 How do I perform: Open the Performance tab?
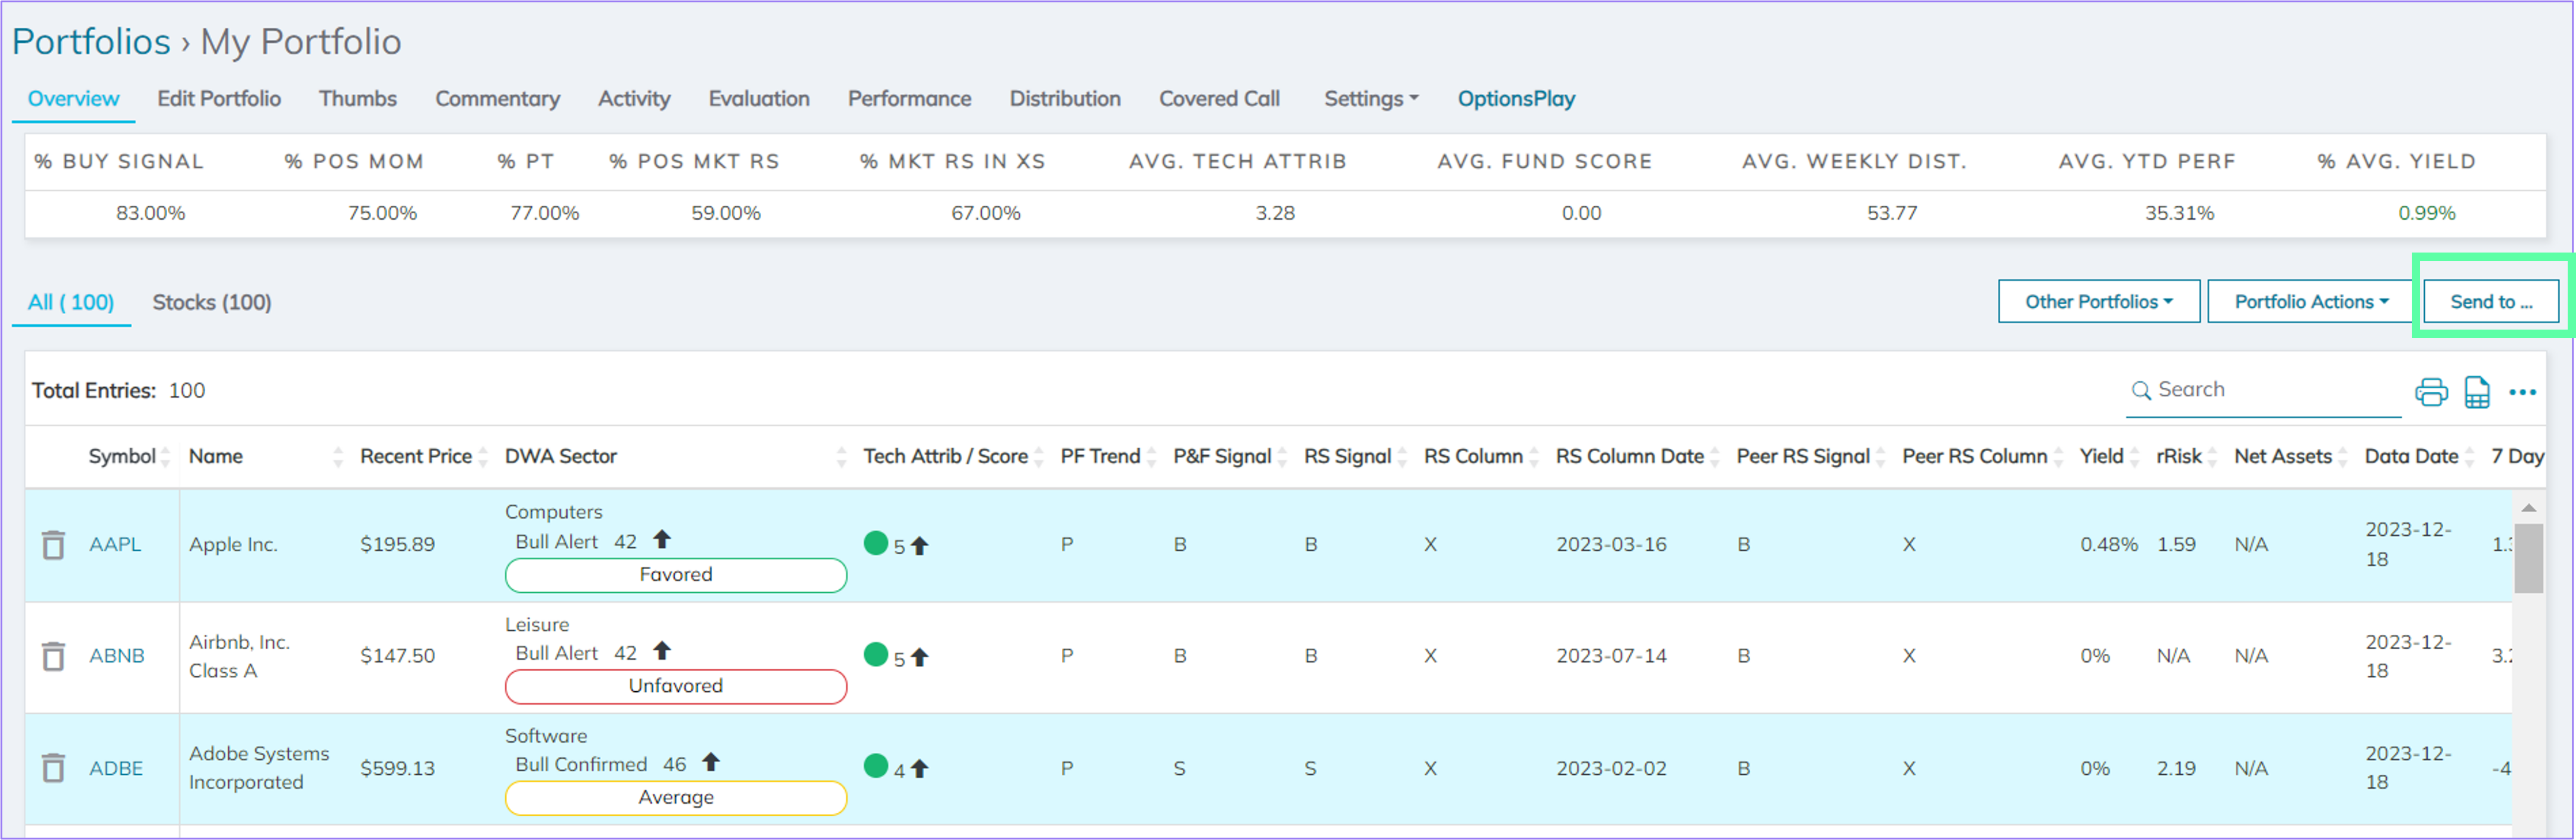(909, 98)
